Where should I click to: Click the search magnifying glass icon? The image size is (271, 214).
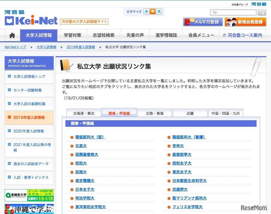click(x=261, y=12)
